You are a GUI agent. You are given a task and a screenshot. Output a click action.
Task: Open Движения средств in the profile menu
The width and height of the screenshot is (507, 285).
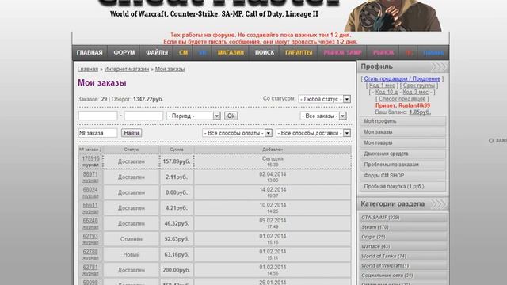[x=402, y=154]
